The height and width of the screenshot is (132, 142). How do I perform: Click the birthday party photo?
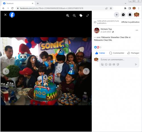46,71
